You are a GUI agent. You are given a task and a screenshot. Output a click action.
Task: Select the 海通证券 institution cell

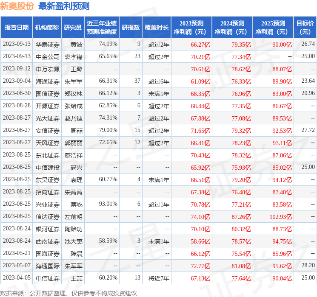tap(48, 81)
